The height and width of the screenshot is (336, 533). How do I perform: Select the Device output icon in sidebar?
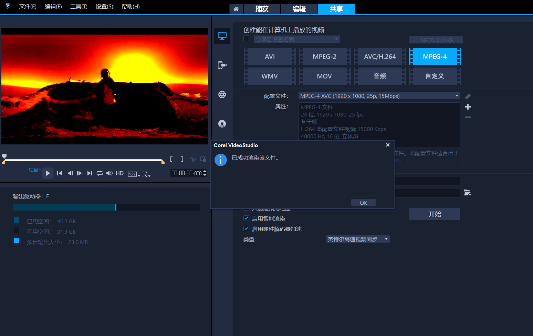(x=222, y=65)
